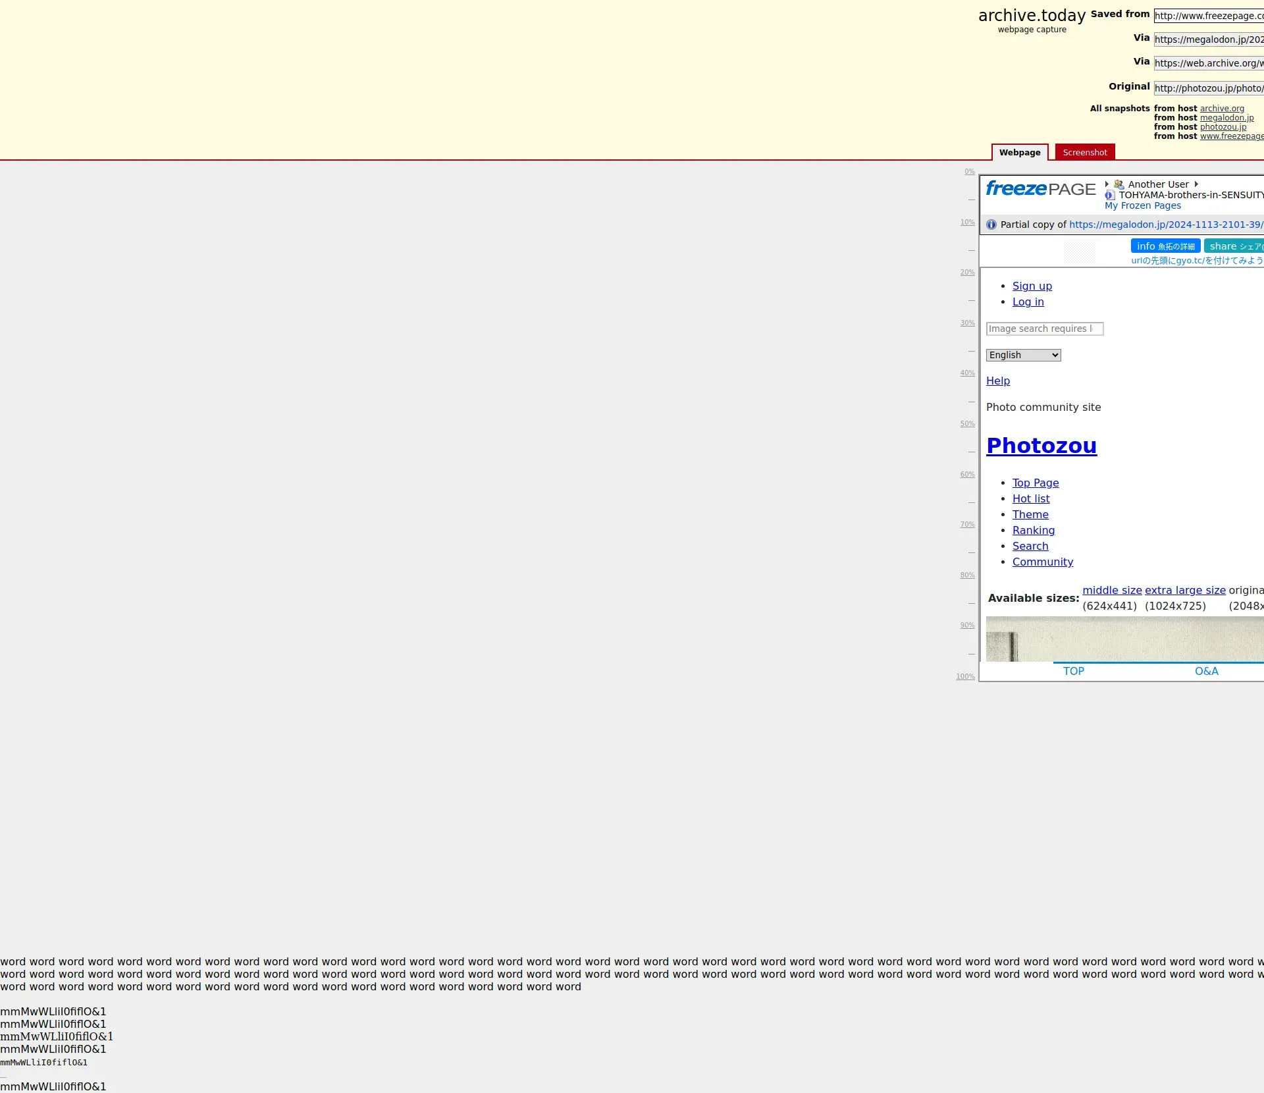Click the Log in link
This screenshot has height=1093, width=1264.
pyautogui.click(x=1028, y=302)
